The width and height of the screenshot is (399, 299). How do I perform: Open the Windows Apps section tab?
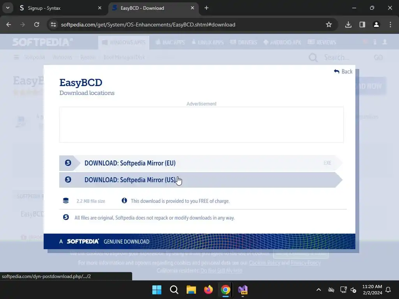124,42
